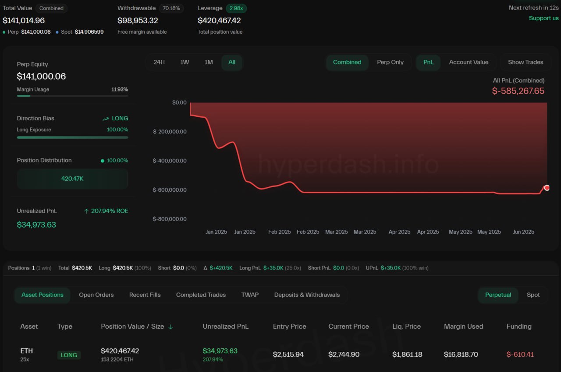Image resolution: width=561 pixels, height=372 pixels.
Task: Click the $98,953.32 withdrawable amount
Action: [x=138, y=21]
